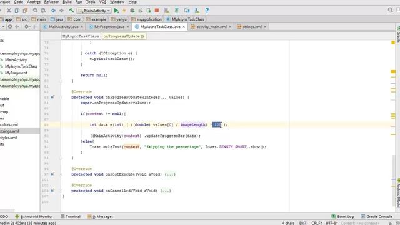Screen dimensions: 400x225
Task: Click the Replace icon in toolbar
Action: [x=43, y=11]
